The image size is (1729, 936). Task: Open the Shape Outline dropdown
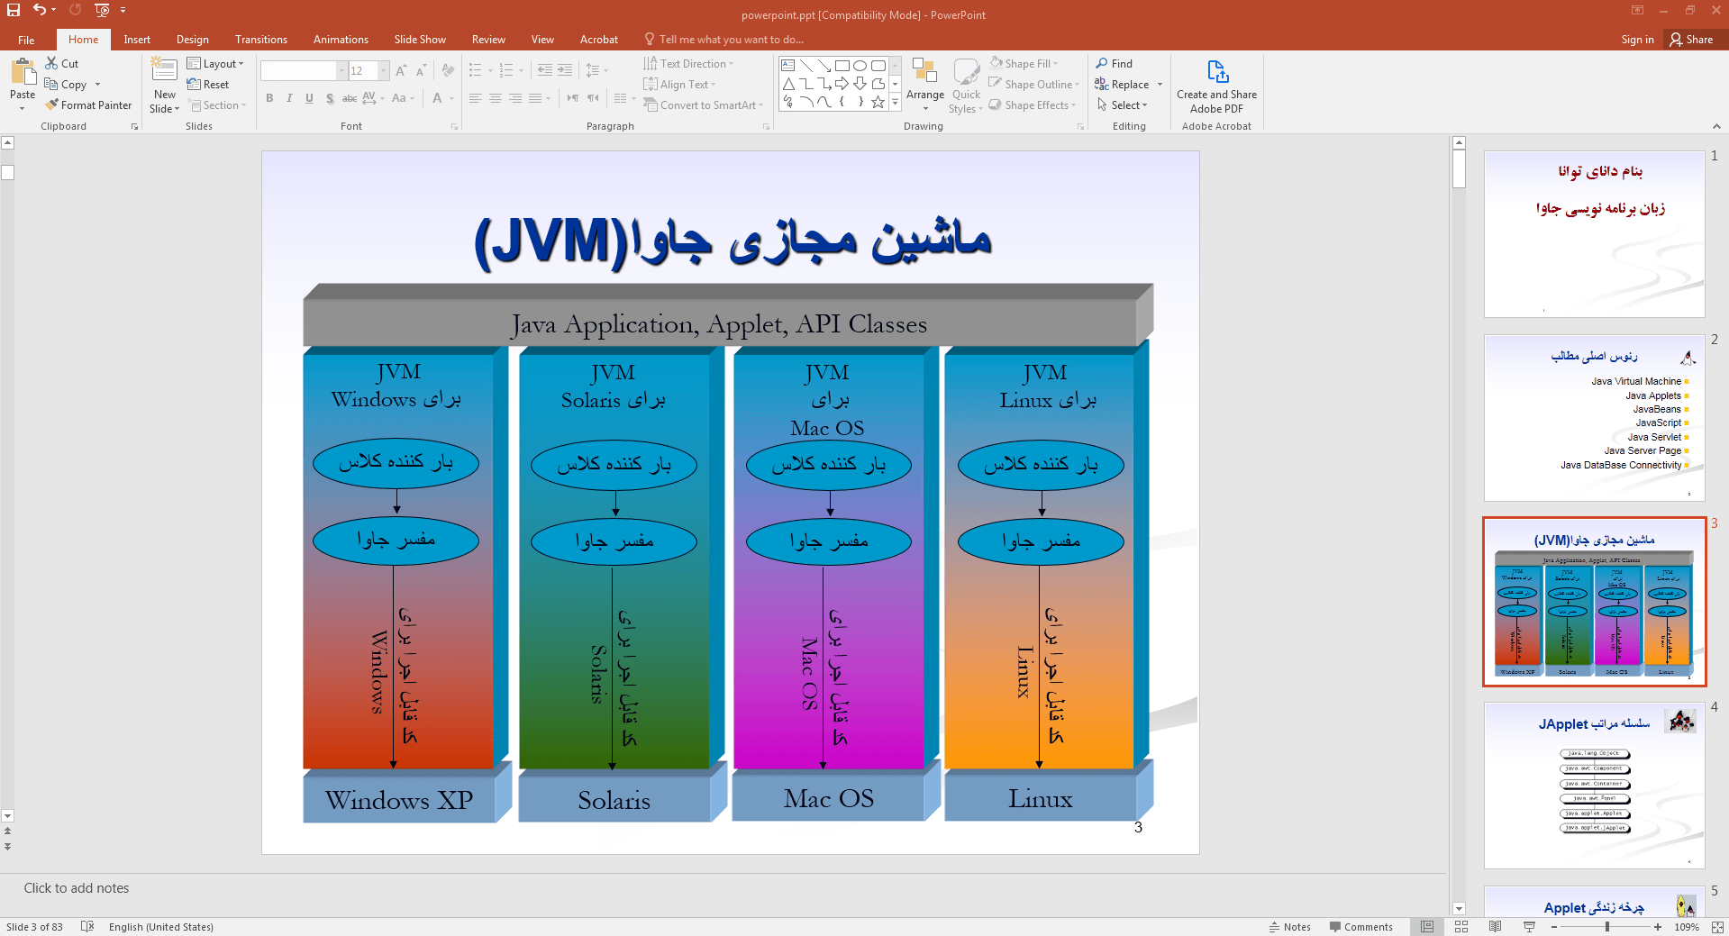(x=1034, y=84)
